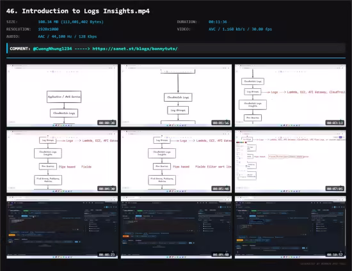Click the duration value '00:11:36'
The image size is (352, 271).
pyautogui.click(x=218, y=22)
